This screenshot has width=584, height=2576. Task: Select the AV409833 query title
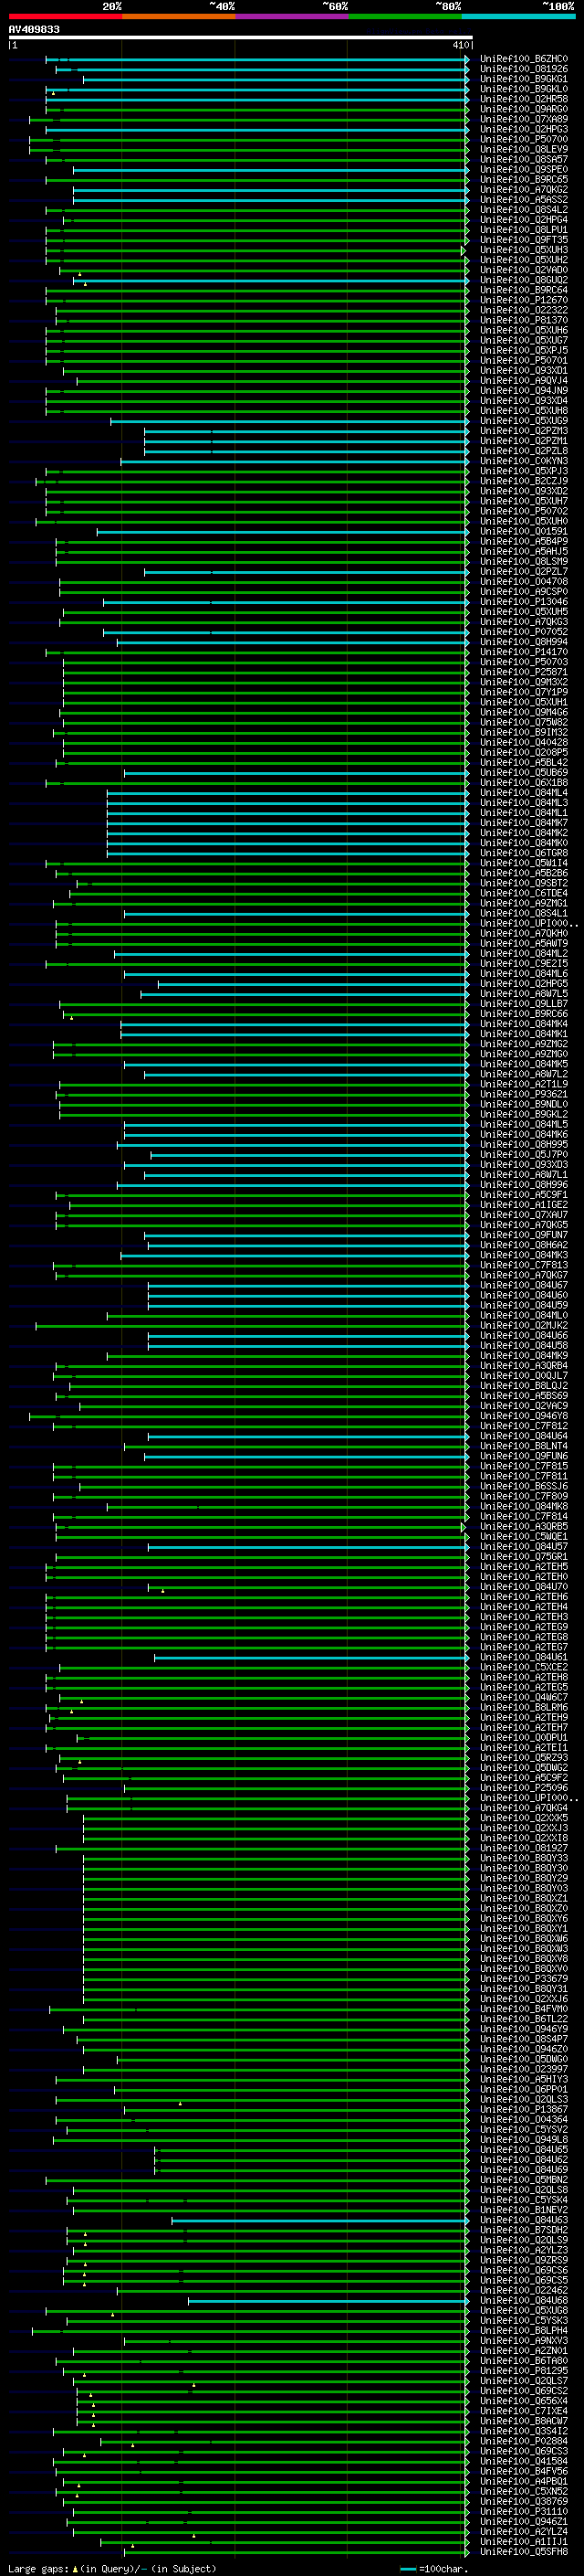click(x=34, y=29)
